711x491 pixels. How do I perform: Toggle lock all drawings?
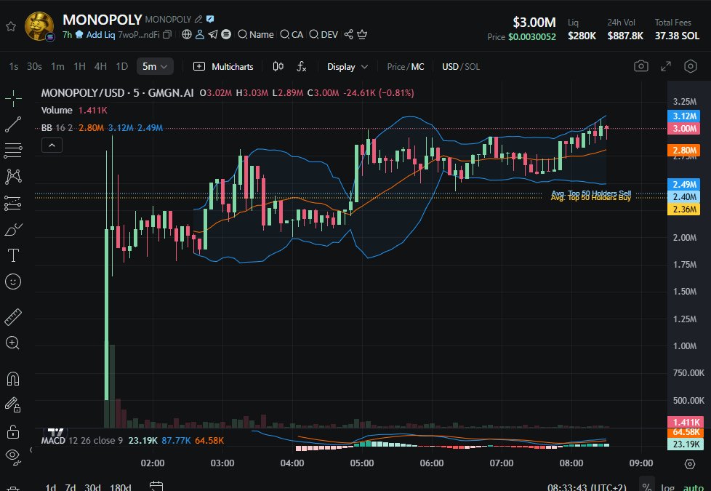(13, 431)
